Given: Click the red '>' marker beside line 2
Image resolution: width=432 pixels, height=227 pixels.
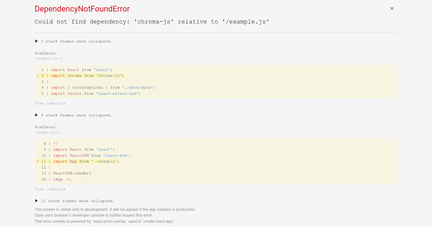Looking at the screenshot, I should [x=38, y=76].
